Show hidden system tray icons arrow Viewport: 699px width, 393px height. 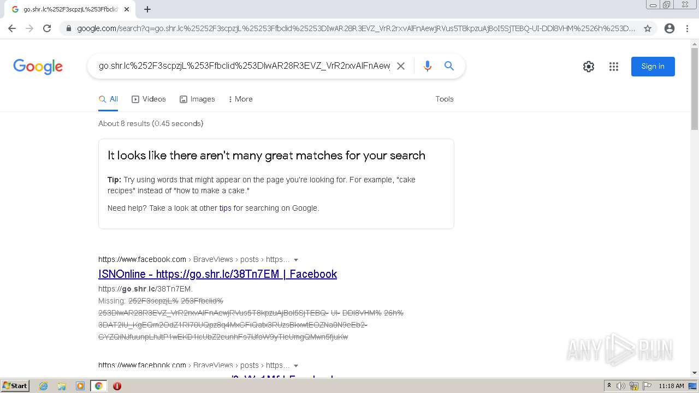609,386
